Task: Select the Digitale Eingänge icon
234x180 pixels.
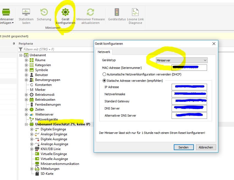Action: click(37, 130)
